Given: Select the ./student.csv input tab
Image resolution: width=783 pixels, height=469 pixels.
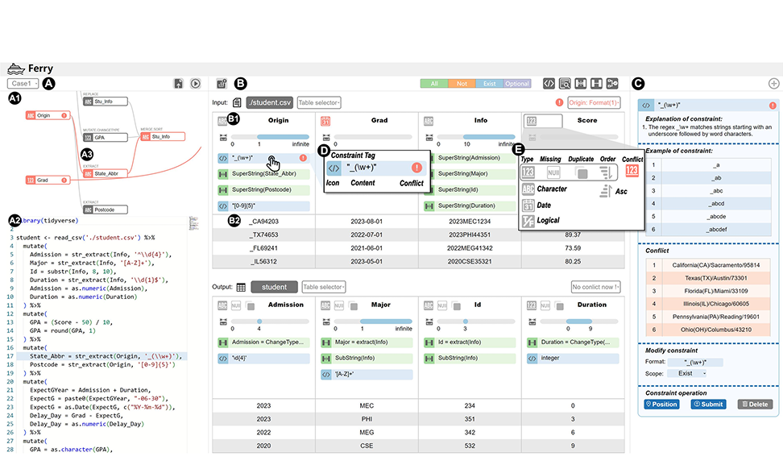Looking at the screenshot, I should click(269, 102).
